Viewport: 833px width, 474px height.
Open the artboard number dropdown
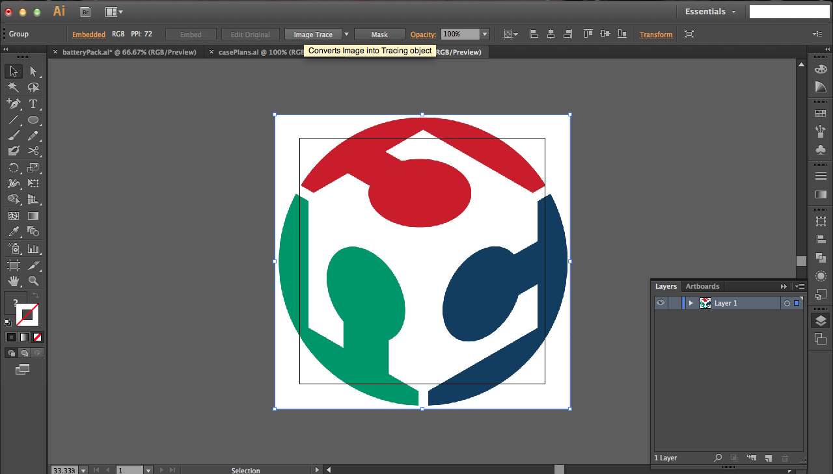pyautogui.click(x=148, y=470)
